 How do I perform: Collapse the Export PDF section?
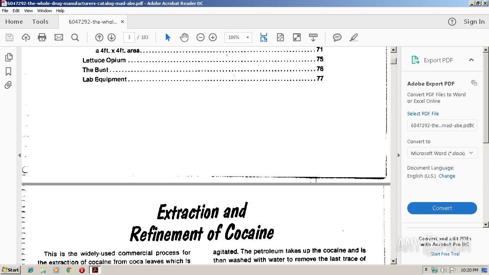coord(471,60)
